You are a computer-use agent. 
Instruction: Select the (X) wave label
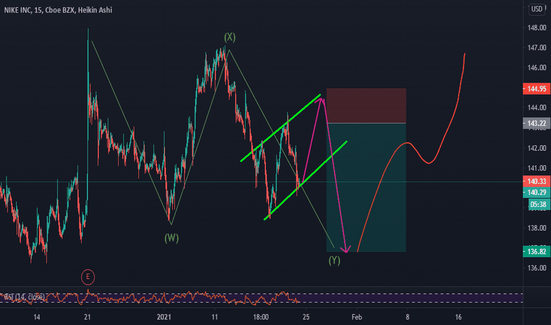[x=230, y=37]
